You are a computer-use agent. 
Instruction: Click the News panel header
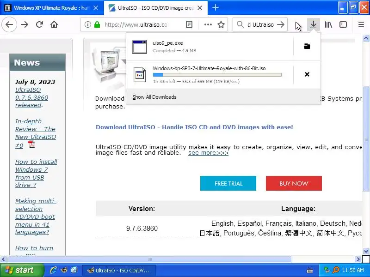37,62
